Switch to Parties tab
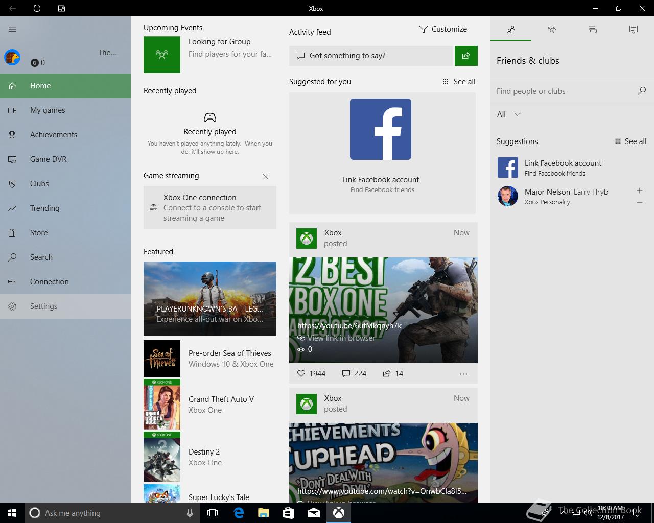This screenshot has width=654, height=523. click(552, 30)
